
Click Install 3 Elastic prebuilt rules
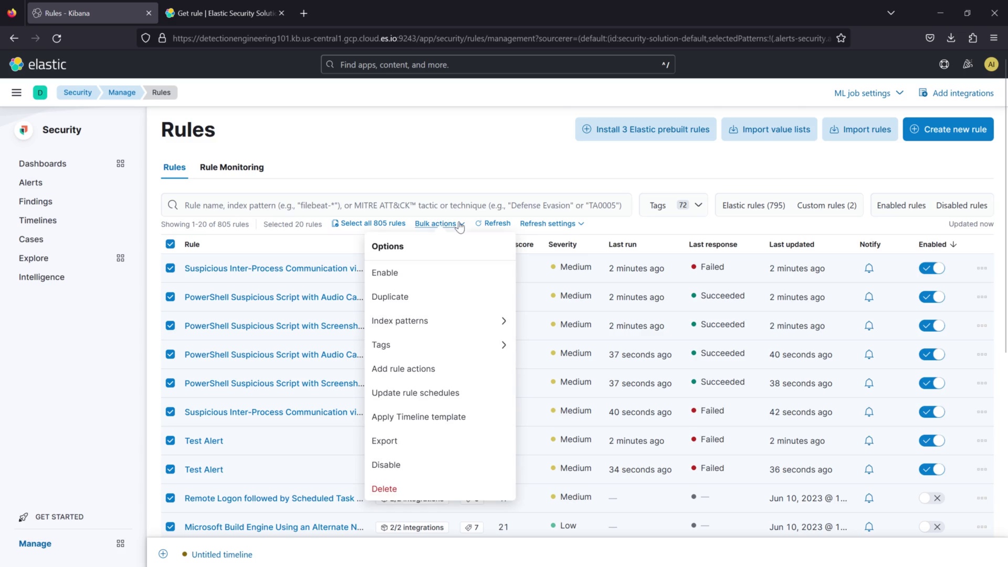[x=646, y=129]
